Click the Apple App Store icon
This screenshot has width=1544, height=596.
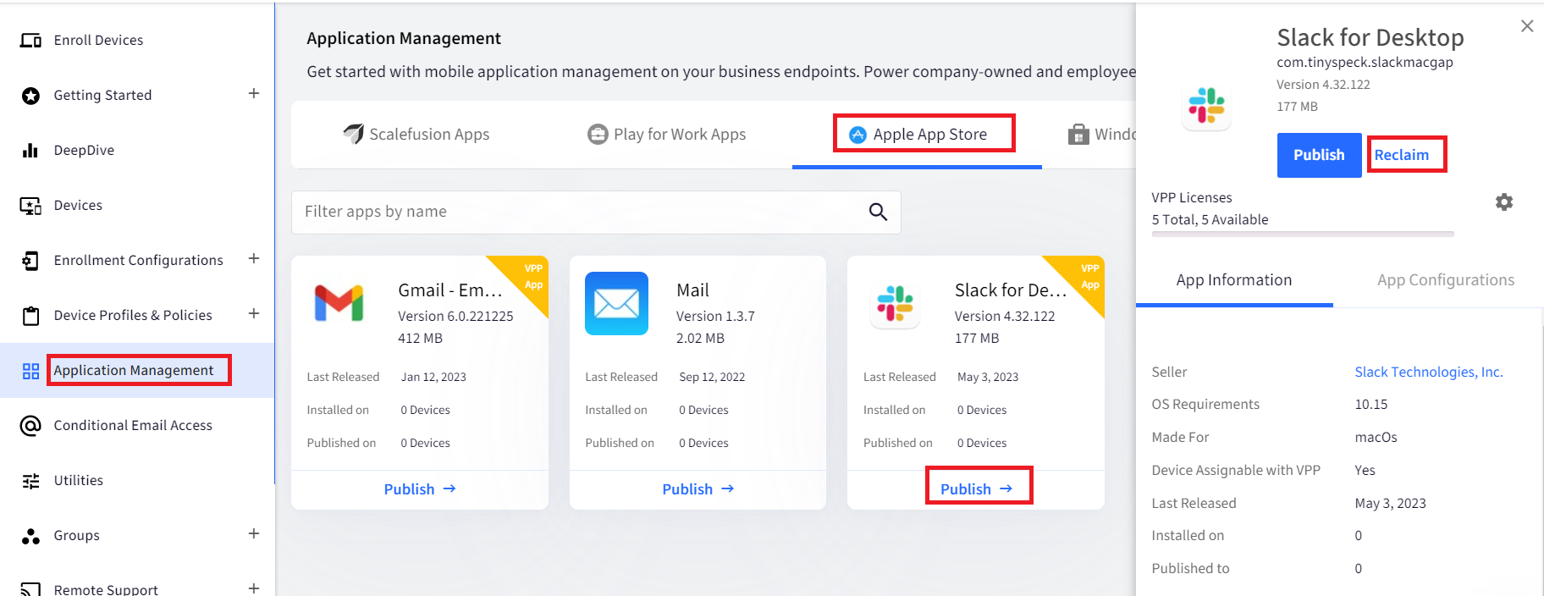pos(857,135)
